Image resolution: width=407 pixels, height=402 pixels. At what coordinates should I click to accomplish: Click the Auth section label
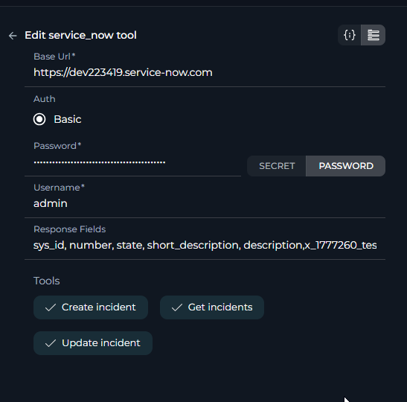(x=45, y=99)
